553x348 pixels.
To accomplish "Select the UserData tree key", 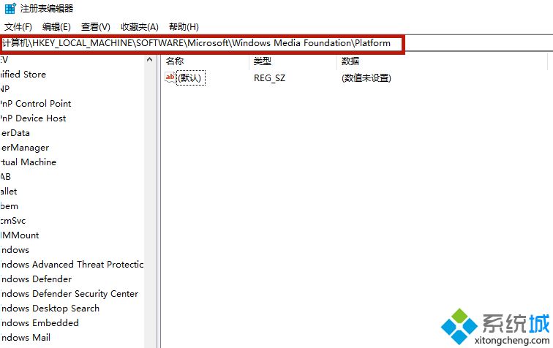I will coord(15,133).
